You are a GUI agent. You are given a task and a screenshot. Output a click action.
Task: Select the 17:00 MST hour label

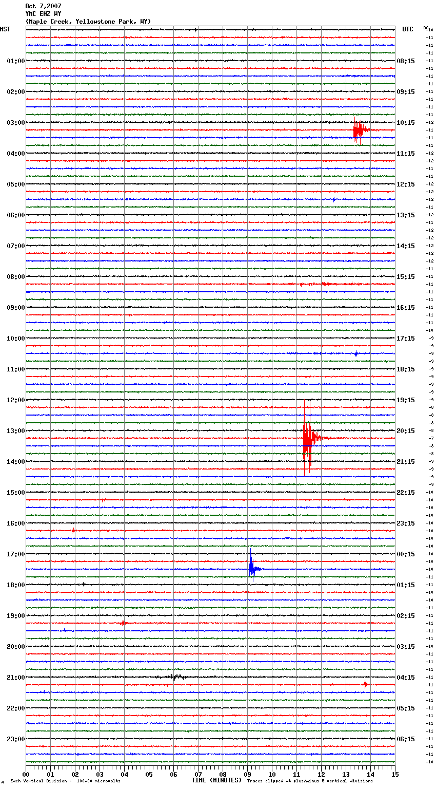pyautogui.click(x=16, y=554)
